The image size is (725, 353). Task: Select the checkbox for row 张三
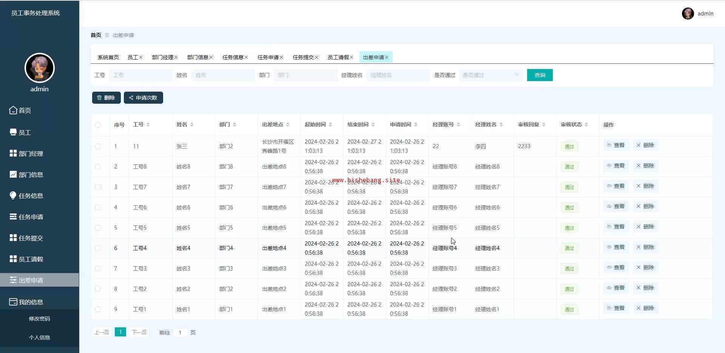[98, 146]
